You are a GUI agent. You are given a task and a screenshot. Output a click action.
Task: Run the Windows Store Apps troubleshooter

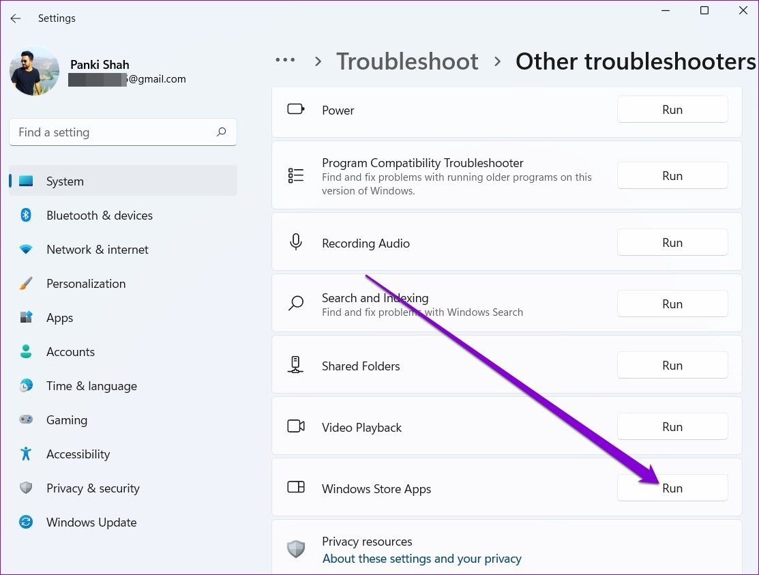tap(672, 488)
